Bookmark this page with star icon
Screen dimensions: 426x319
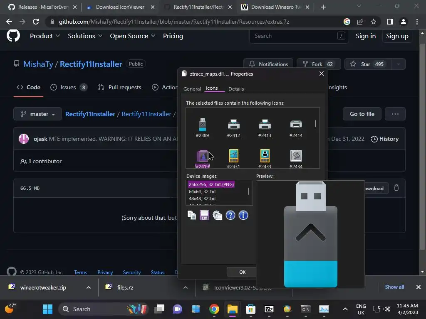374,22
